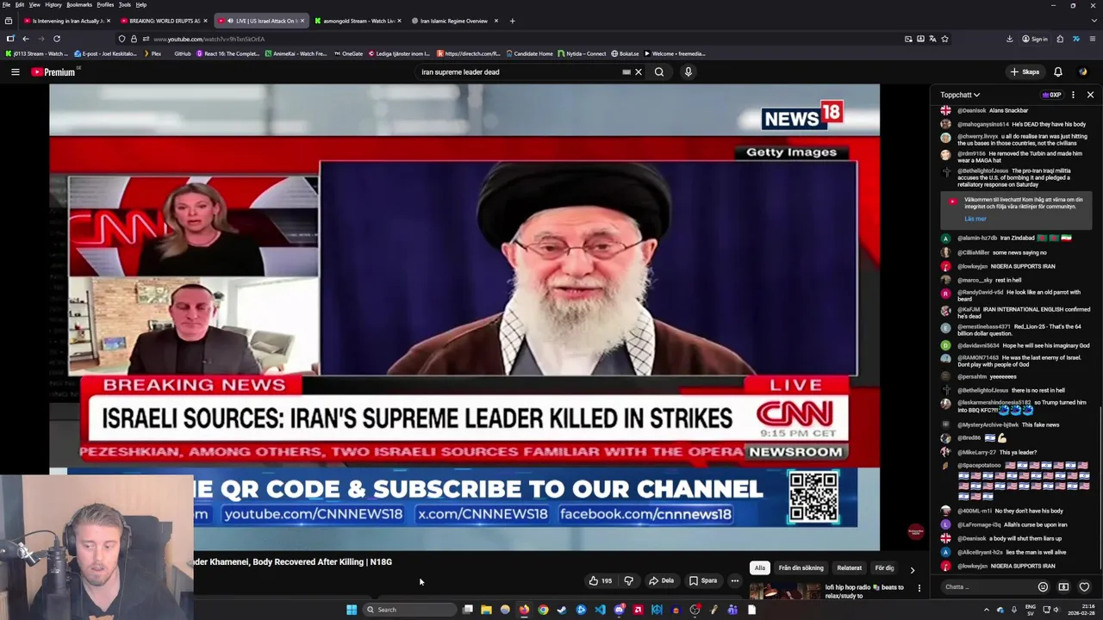Switch to Iran Islamic Regime Overview tab
This screenshot has height=620, width=1103.
pyautogui.click(x=453, y=21)
